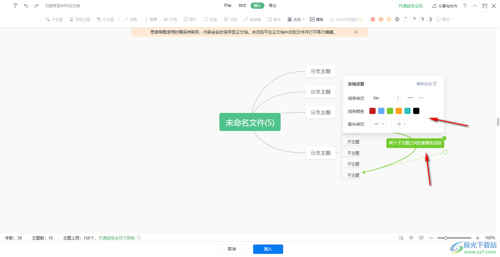
Task: Switch to the 样式 tab
Action: (x=242, y=6)
